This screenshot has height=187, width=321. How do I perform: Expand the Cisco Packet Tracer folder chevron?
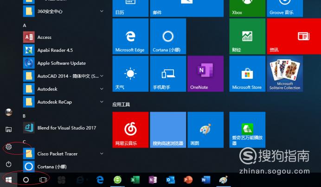click(x=102, y=154)
